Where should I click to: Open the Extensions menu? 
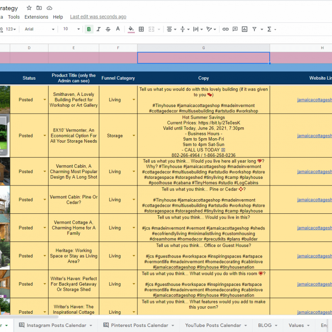pyautogui.click(x=36, y=17)
